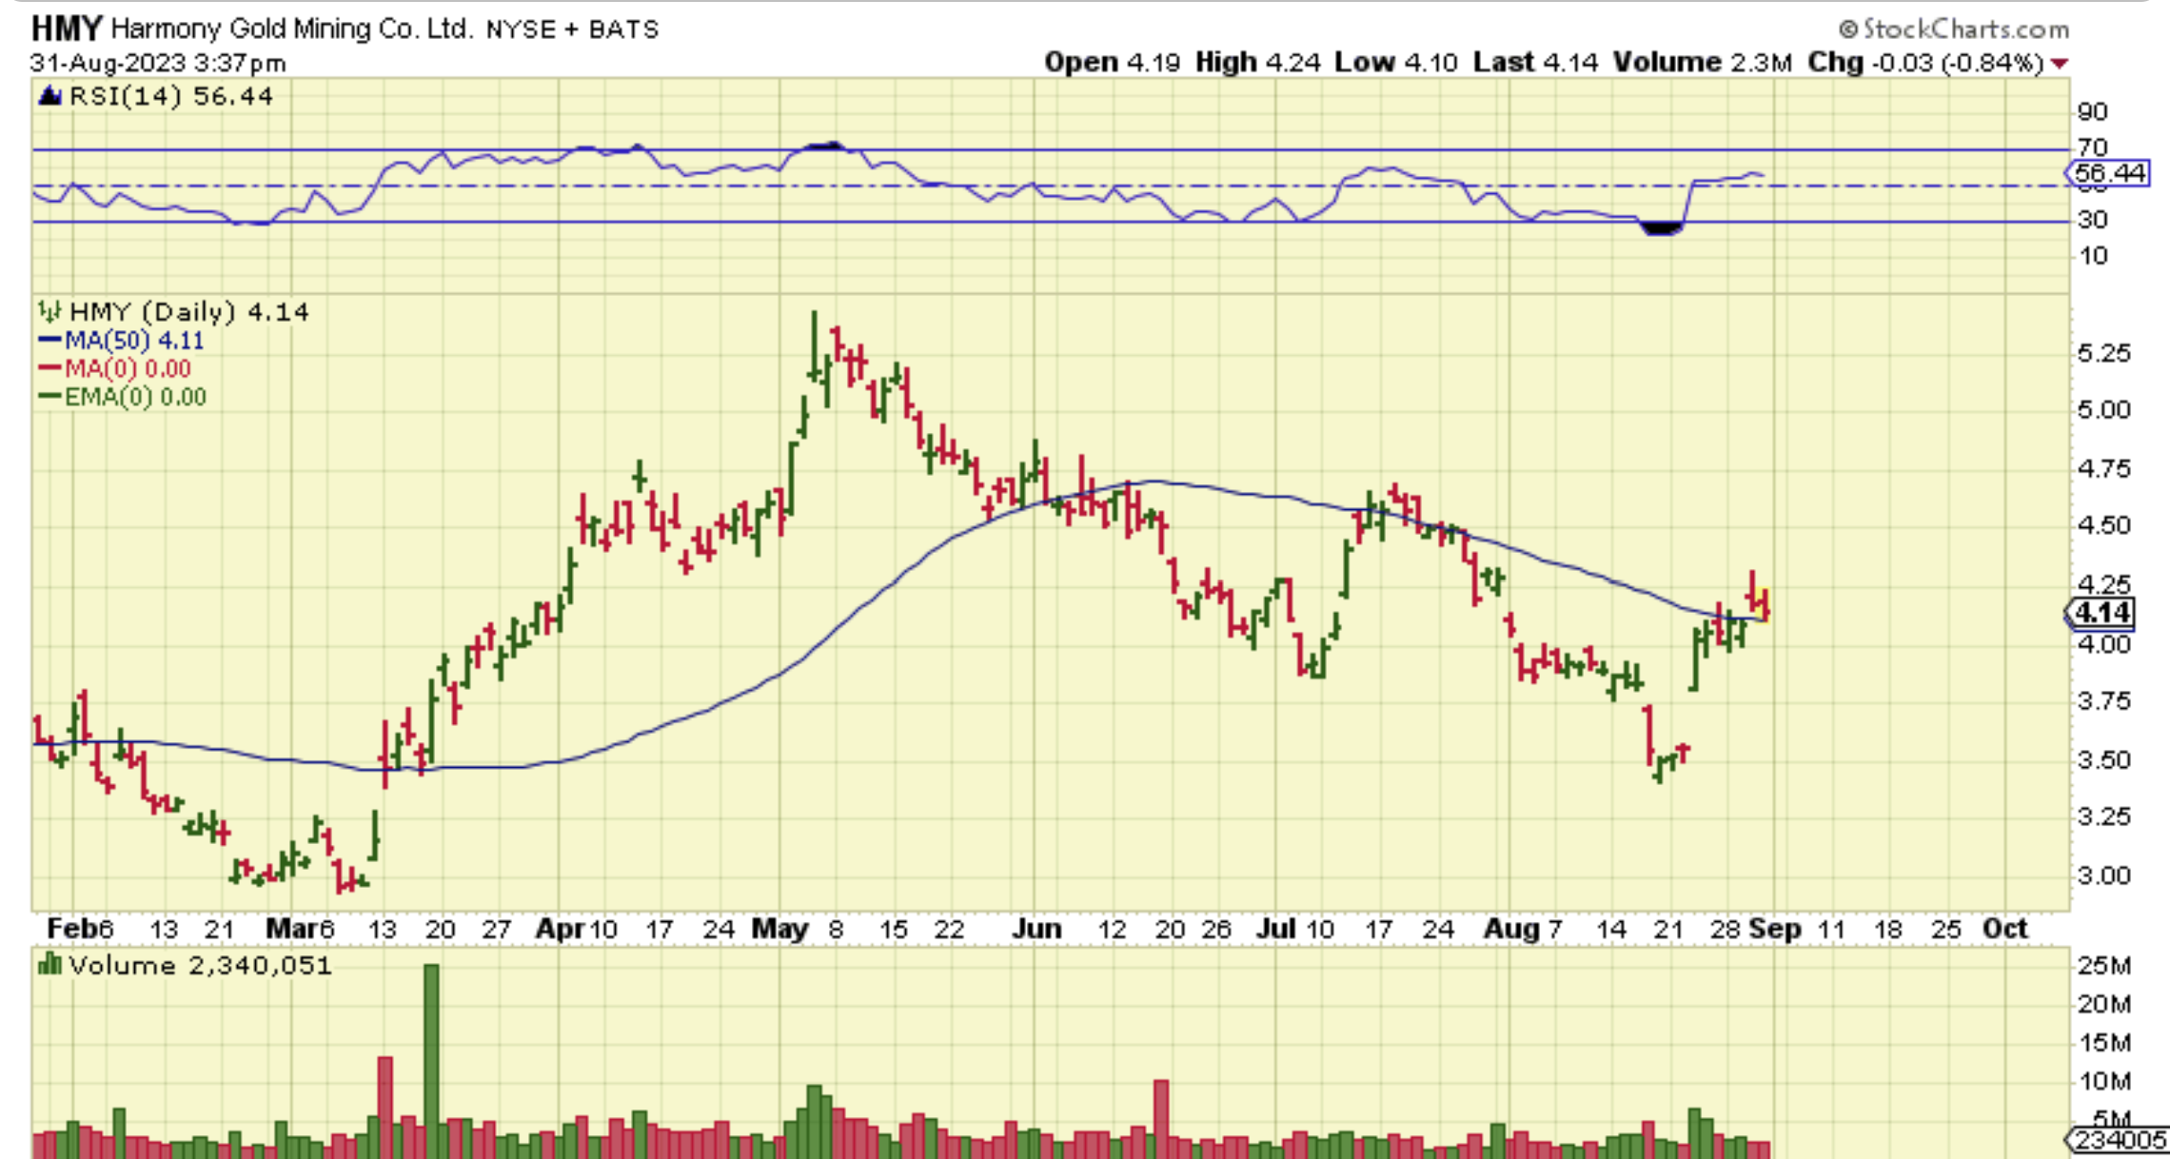The height and width of the screenshot is (1159, 2170).
Task: Click the RSI mountain indicator icon
Action: [x=49, y=96]
